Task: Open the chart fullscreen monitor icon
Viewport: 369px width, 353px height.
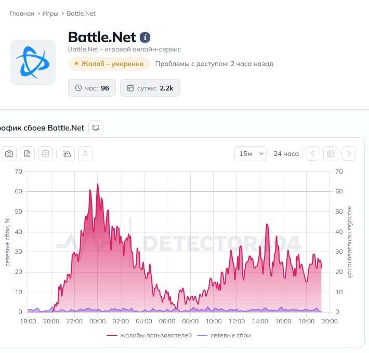Action: click(96, 127)
